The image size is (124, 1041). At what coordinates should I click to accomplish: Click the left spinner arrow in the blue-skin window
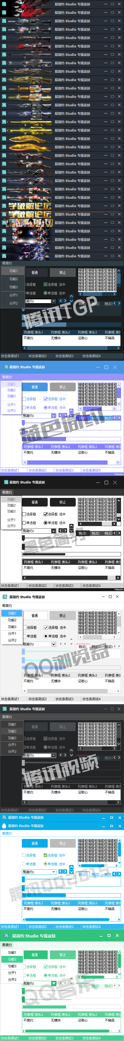[61, 415]
